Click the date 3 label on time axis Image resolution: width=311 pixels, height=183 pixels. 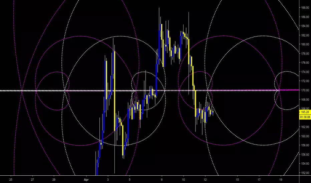tap(108, 180)
